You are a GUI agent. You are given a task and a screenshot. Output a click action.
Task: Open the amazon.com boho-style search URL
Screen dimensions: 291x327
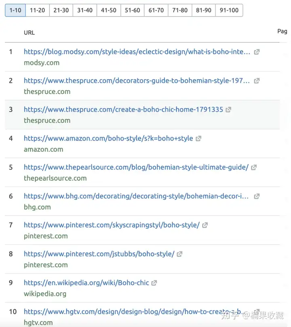(108, 138)
